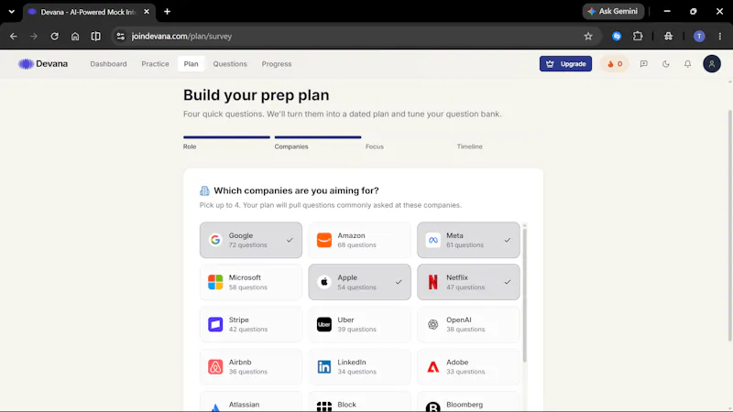The height and width of the screenshot is (412, 733).
Task: Open the browser profile T avatar
Action: click(699, 36)
